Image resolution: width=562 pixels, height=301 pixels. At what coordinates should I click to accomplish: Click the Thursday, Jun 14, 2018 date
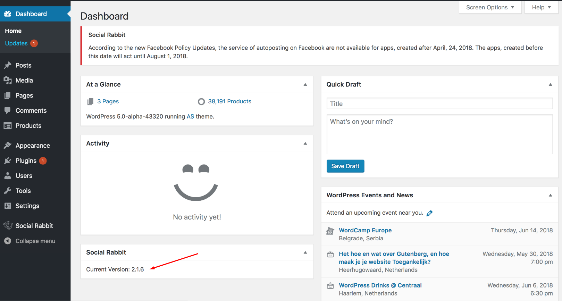click(x=522, y=230)
